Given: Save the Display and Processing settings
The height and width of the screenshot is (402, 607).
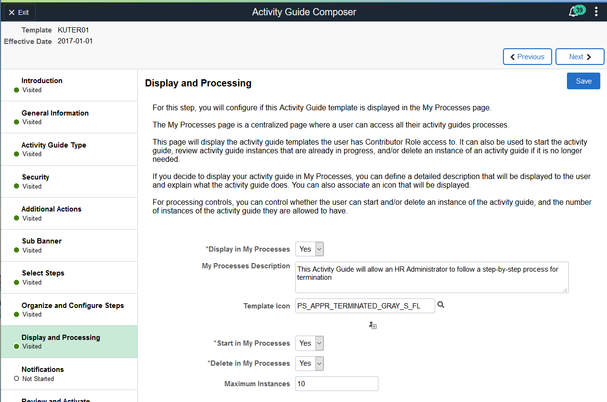Looking at the screenshot, I should tap(584, 81).
